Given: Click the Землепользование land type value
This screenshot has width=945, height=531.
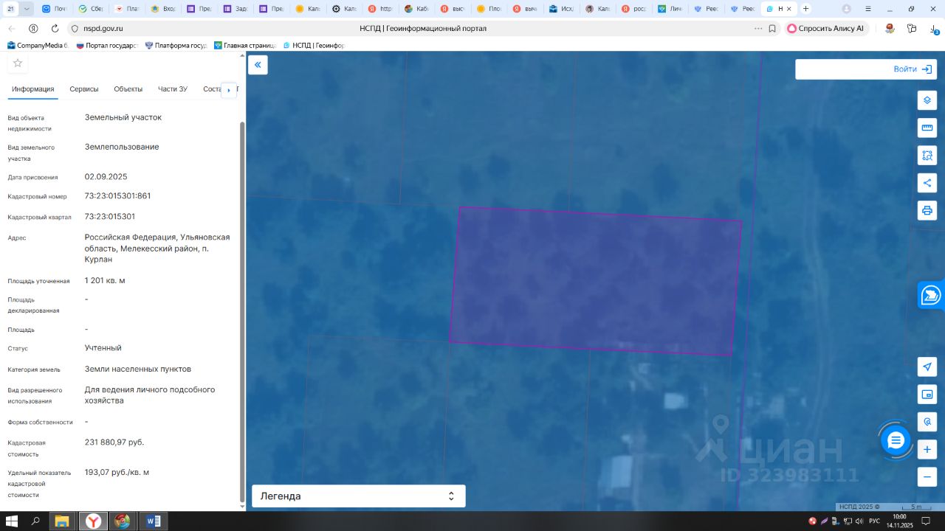Looking at the screenshot, I should (x=122, y=147).
